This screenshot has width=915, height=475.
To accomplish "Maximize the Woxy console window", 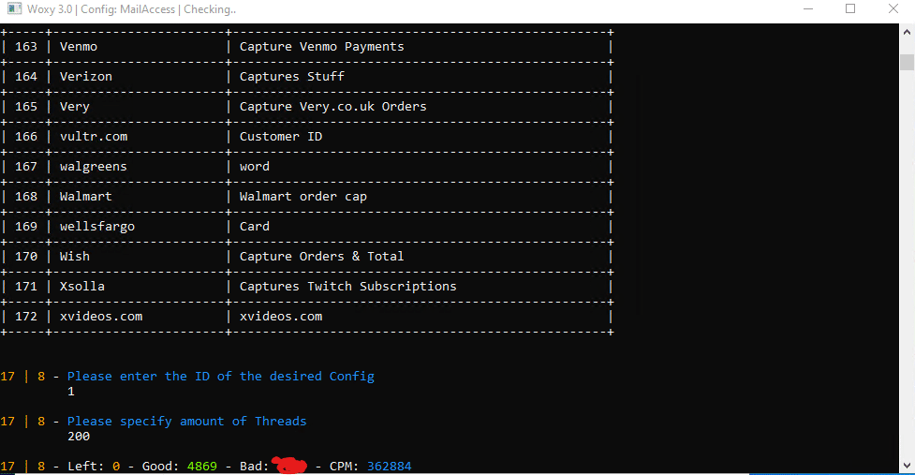I will (850, 8).
